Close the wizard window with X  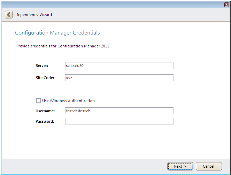tap(226, 5)
